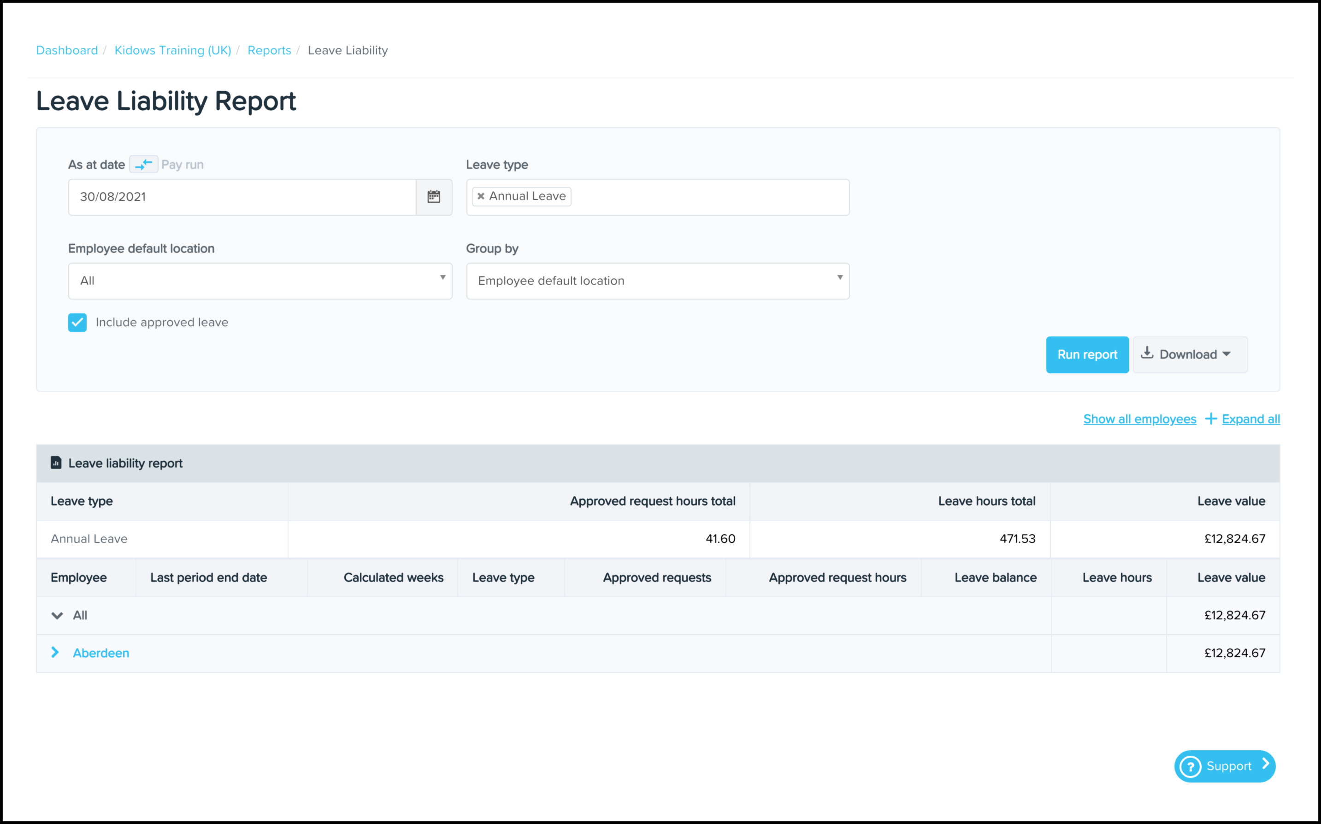Viewport: 1321px width, 824px height.
Task: Go to Dashboard breadcrumb
Action: coord(67,50)
